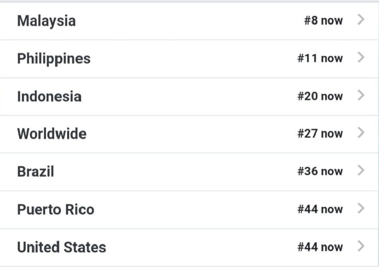379x267 pixels.
Task: Tap the chevron arrow beside Worldwide
Action: 361,133
